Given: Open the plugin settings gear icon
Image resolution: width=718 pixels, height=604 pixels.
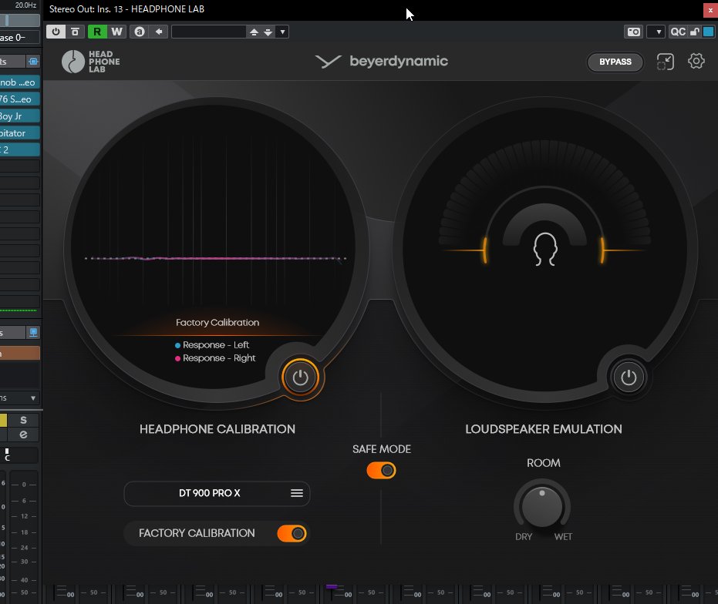Looking at the screenshot, I should pyautogui.click(x=696, y=61).
